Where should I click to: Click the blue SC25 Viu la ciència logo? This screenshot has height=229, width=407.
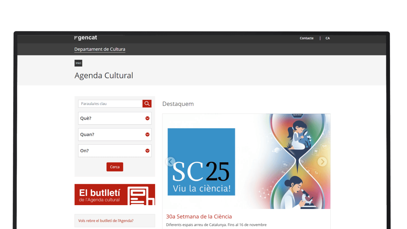pos(201,162)
